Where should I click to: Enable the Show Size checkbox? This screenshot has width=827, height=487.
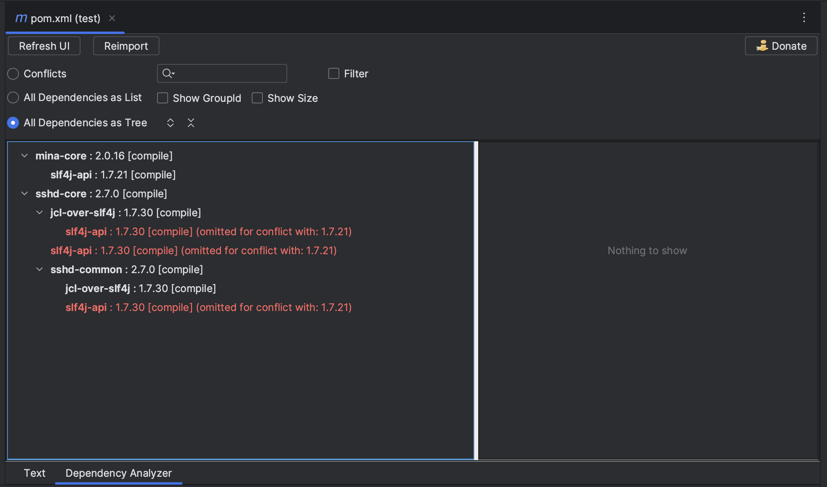pyautogui.click(x=257, y=98)
